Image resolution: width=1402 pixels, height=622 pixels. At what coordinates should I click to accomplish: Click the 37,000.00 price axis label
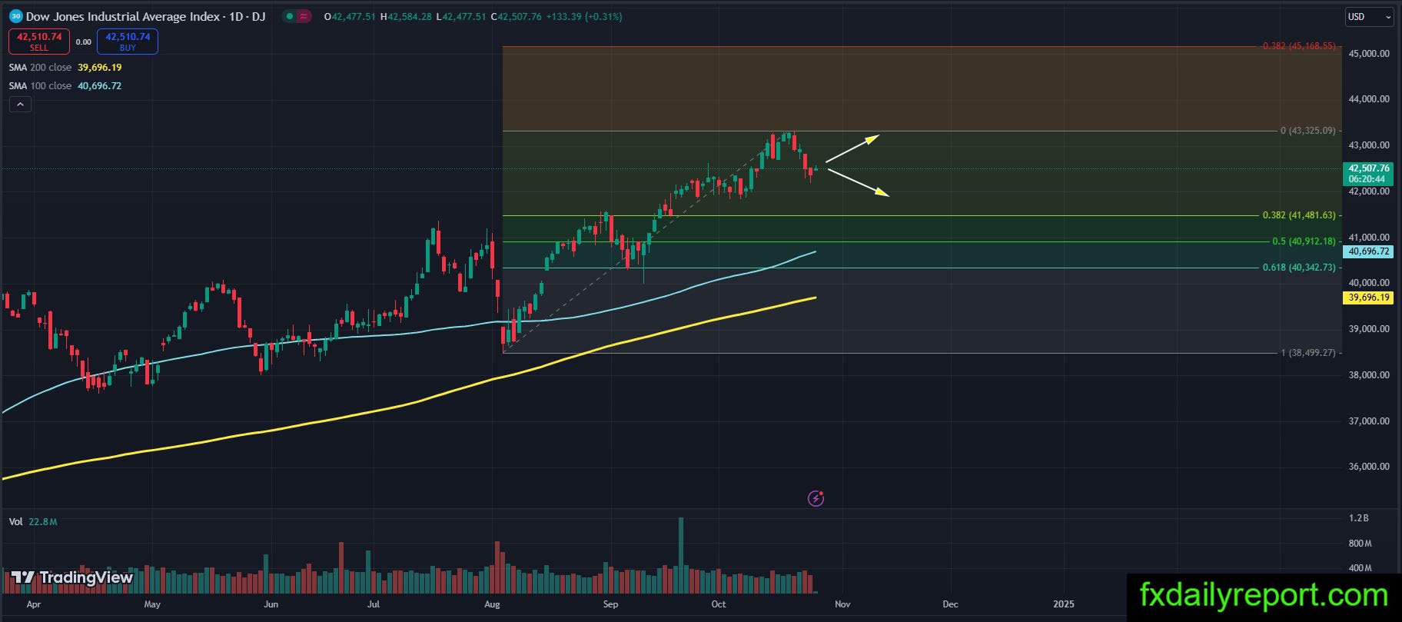(x=1369, y=421)
